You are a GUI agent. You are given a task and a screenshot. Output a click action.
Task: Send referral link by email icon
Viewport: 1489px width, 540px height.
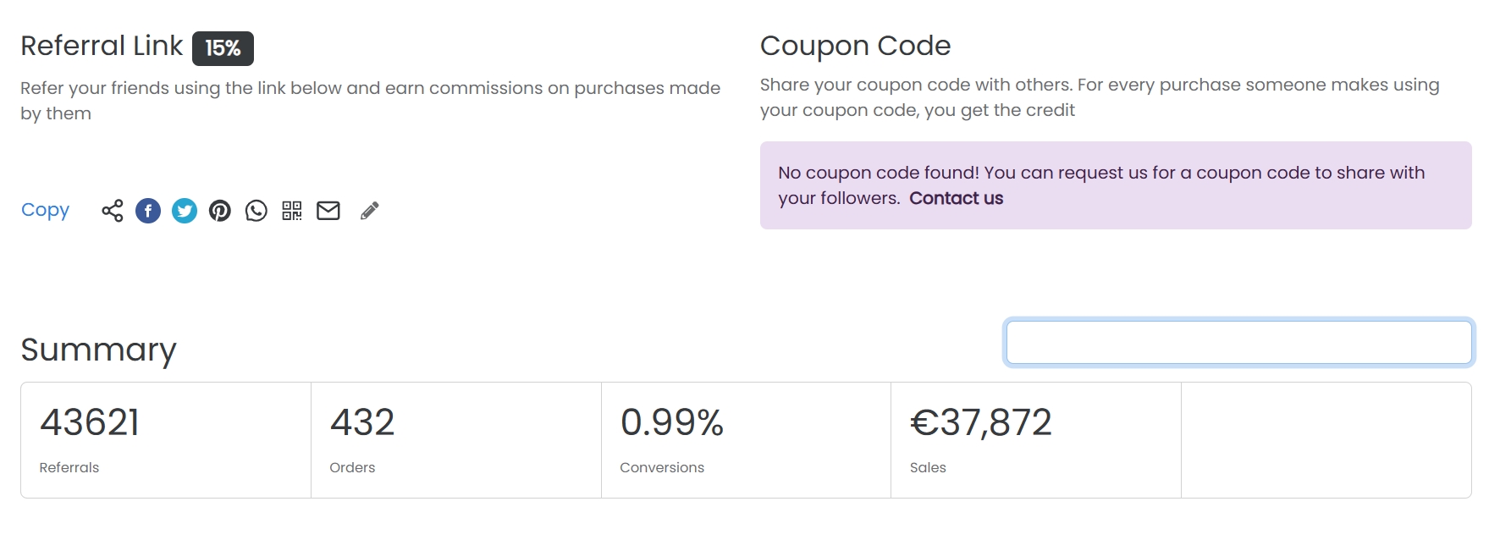point(328,211)
